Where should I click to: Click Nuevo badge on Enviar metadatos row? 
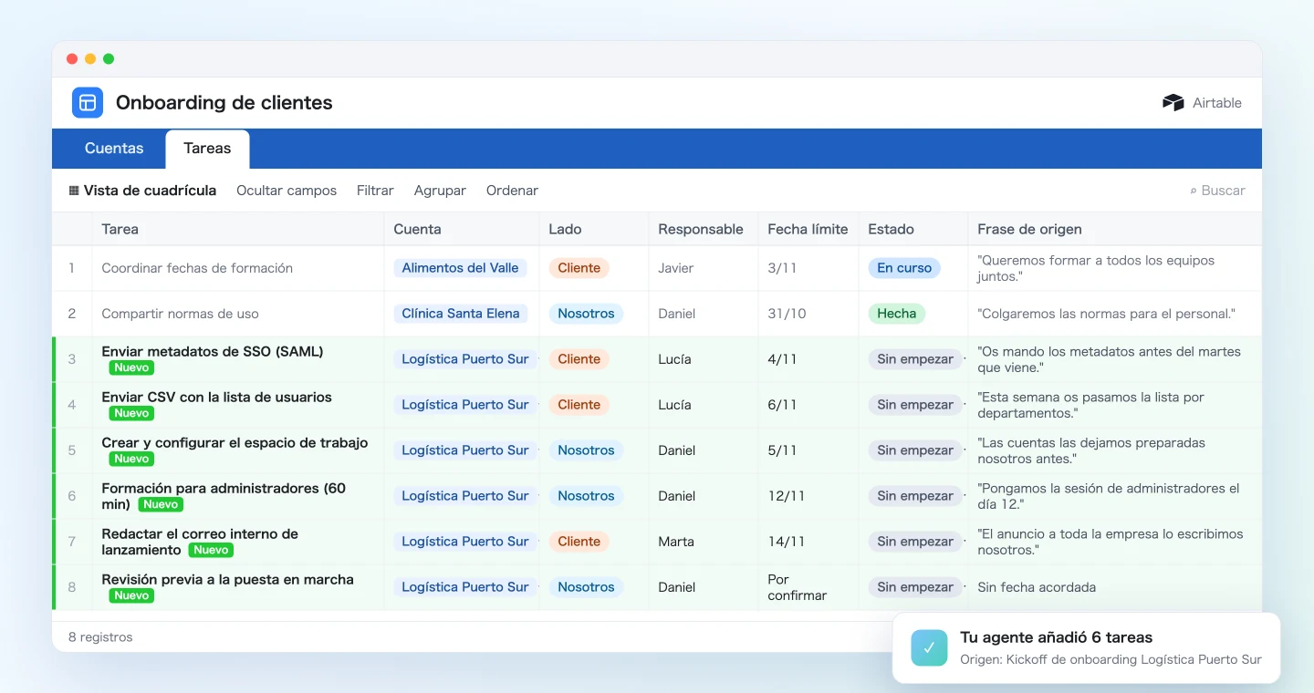point(131,367)
